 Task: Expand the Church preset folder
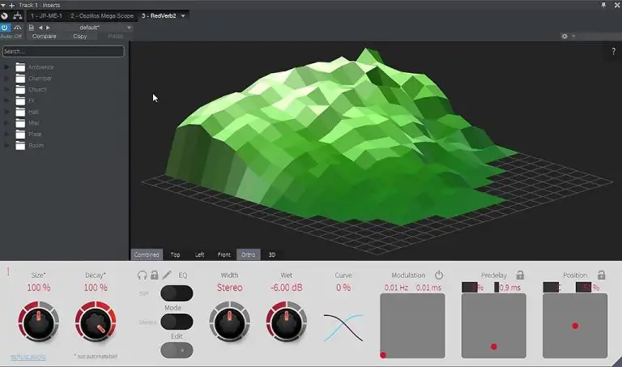pos(6,89)
